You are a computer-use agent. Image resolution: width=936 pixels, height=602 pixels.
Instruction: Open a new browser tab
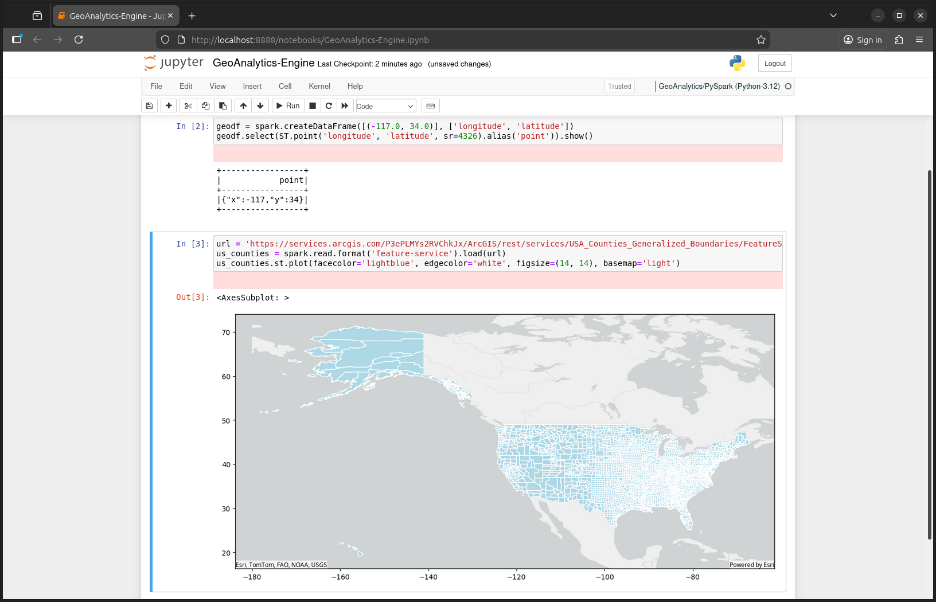[192, 16]
